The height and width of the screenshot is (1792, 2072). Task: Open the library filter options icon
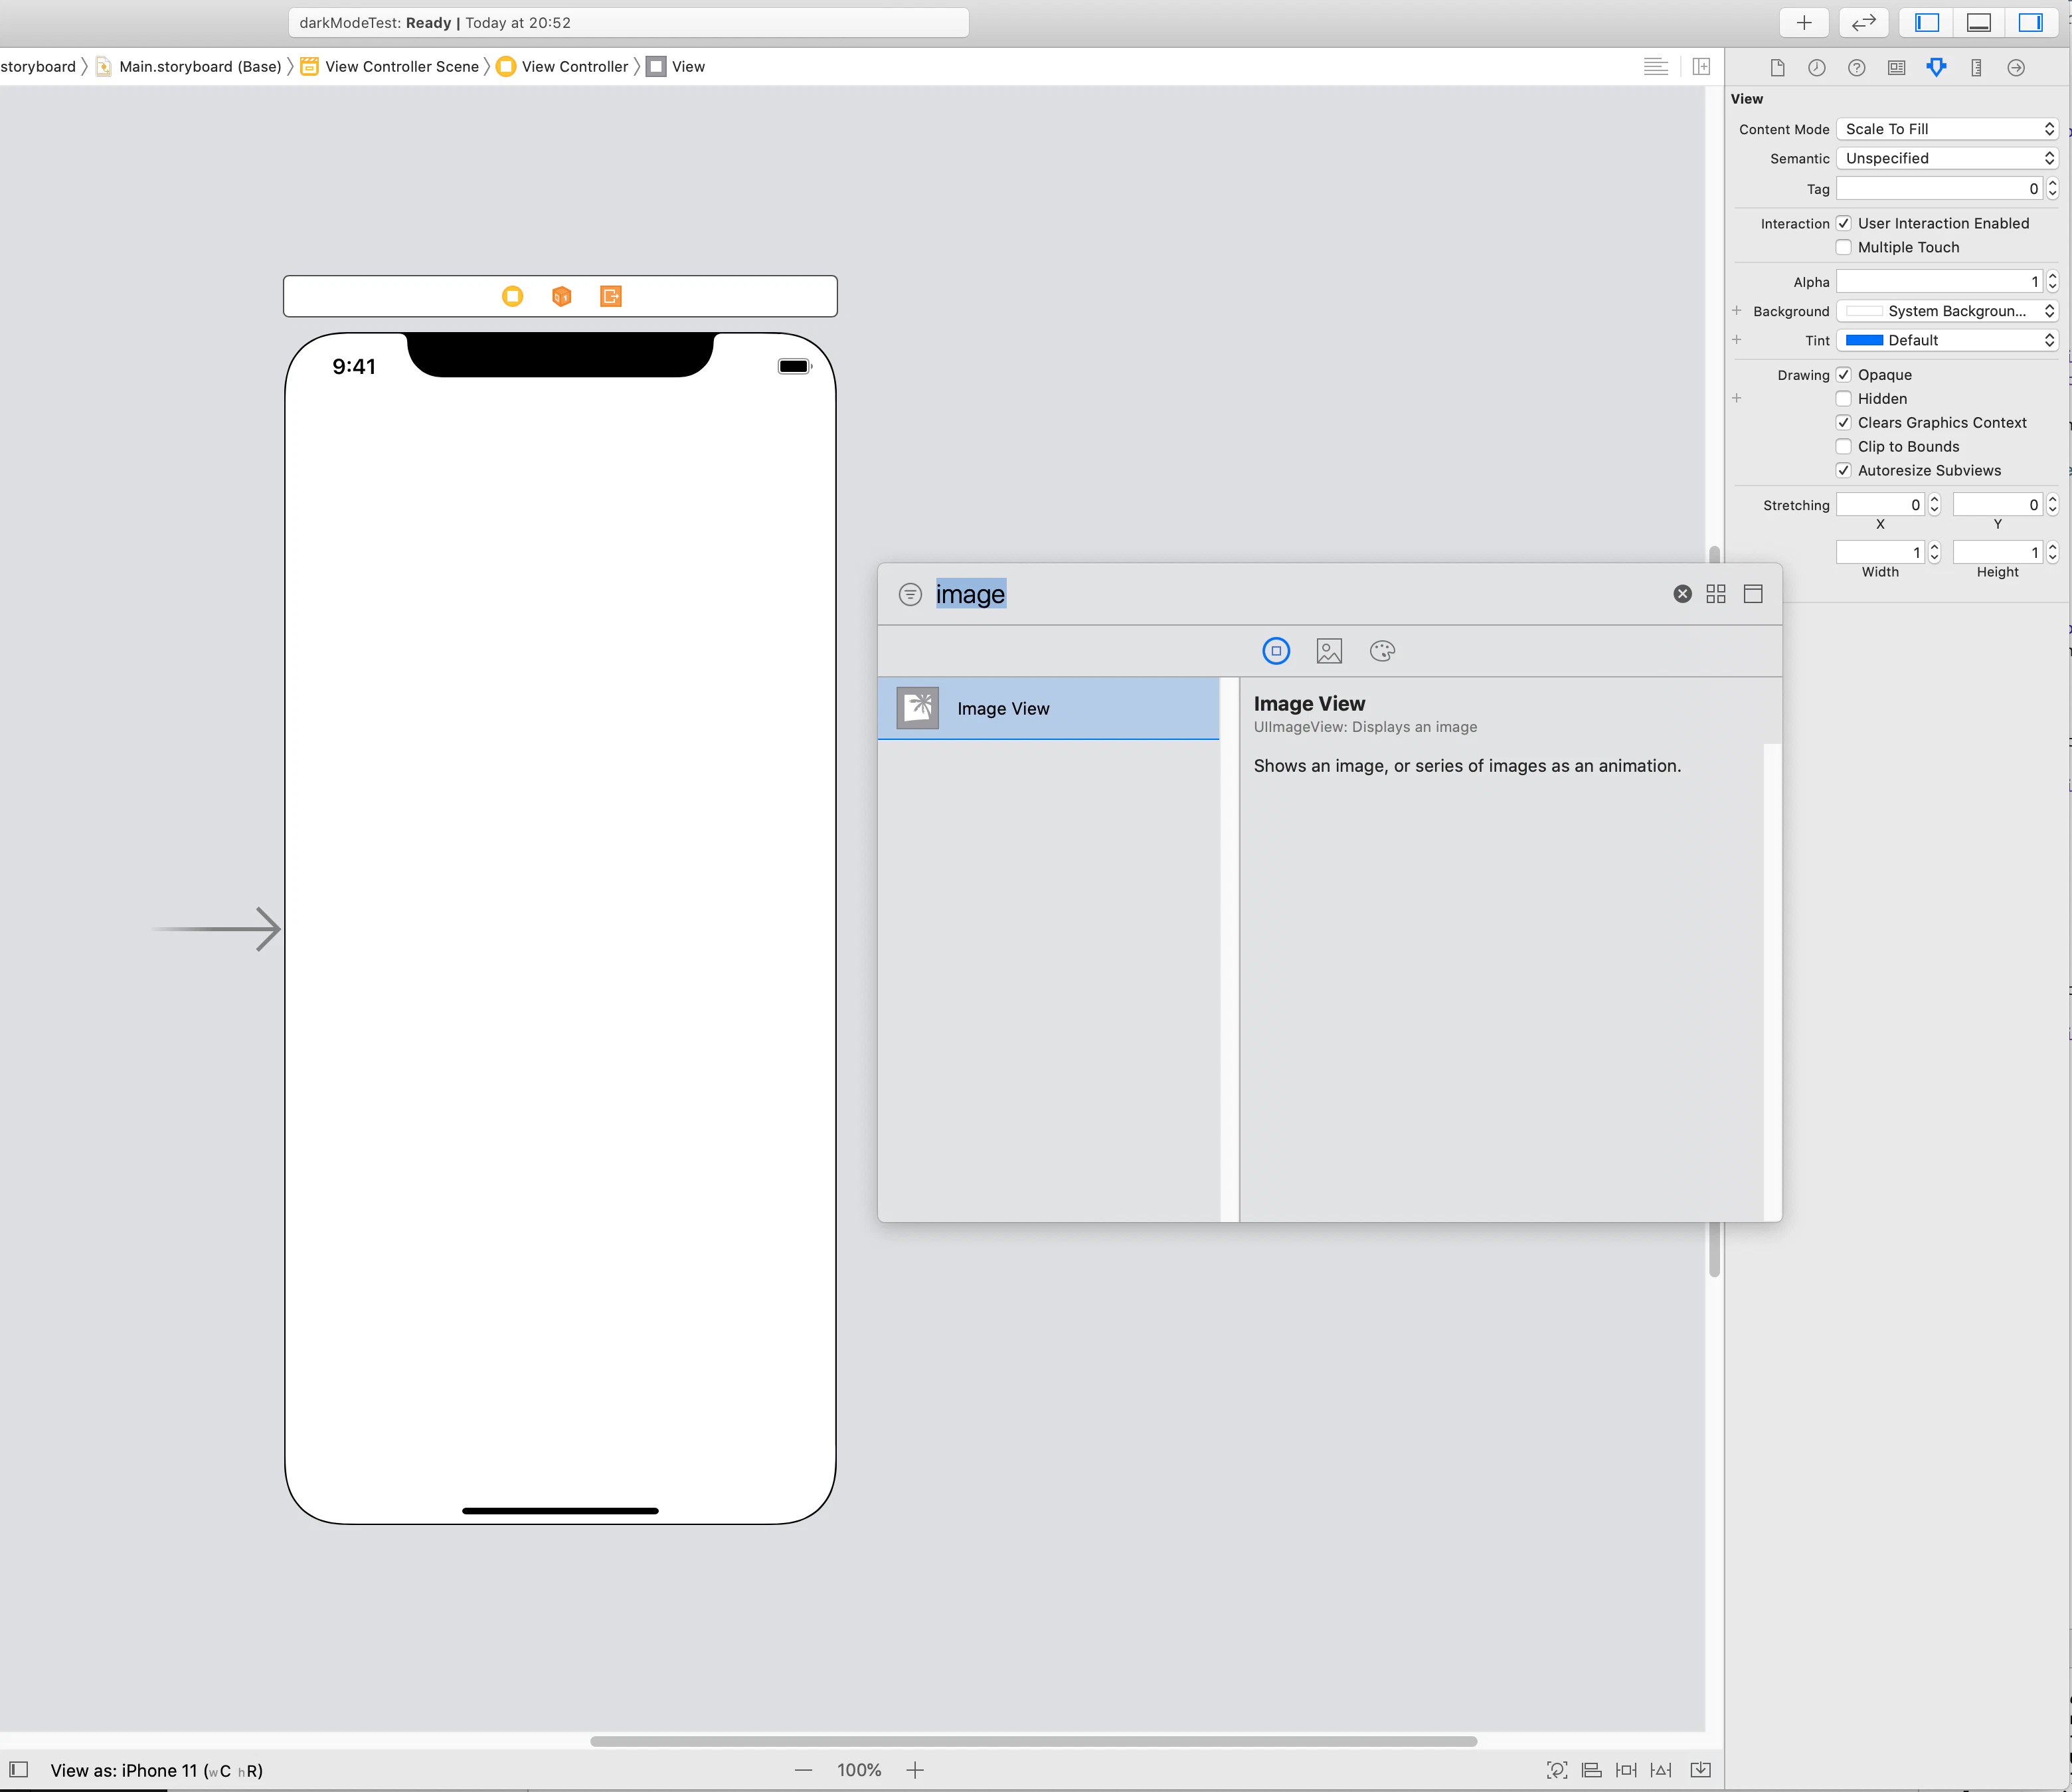pyautogui.click(x=910, y=595)
